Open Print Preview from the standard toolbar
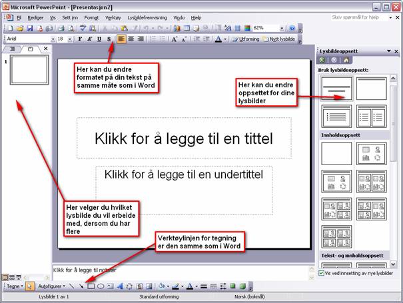 [x=71, y=28]
